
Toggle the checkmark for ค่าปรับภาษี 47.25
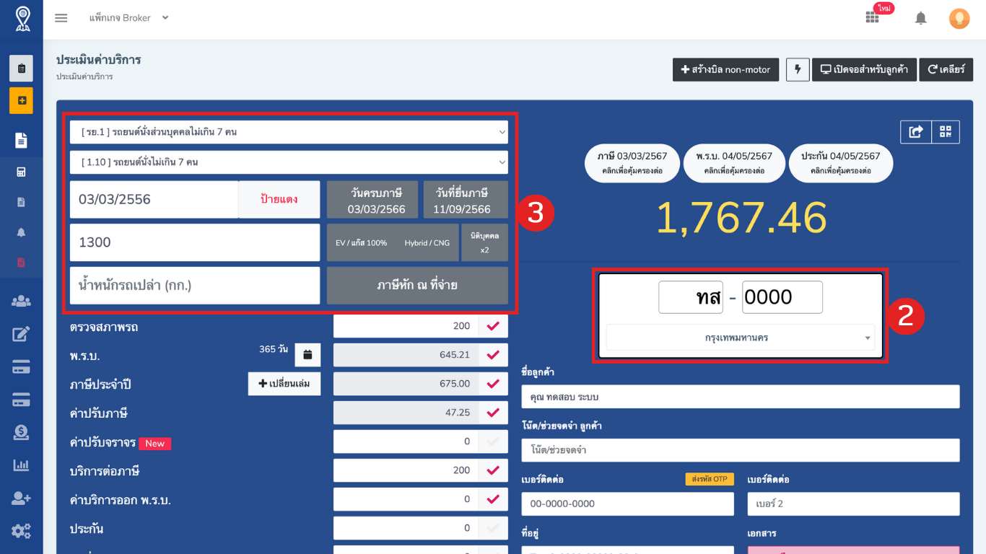pyautogui.click(x=493, y=413)
